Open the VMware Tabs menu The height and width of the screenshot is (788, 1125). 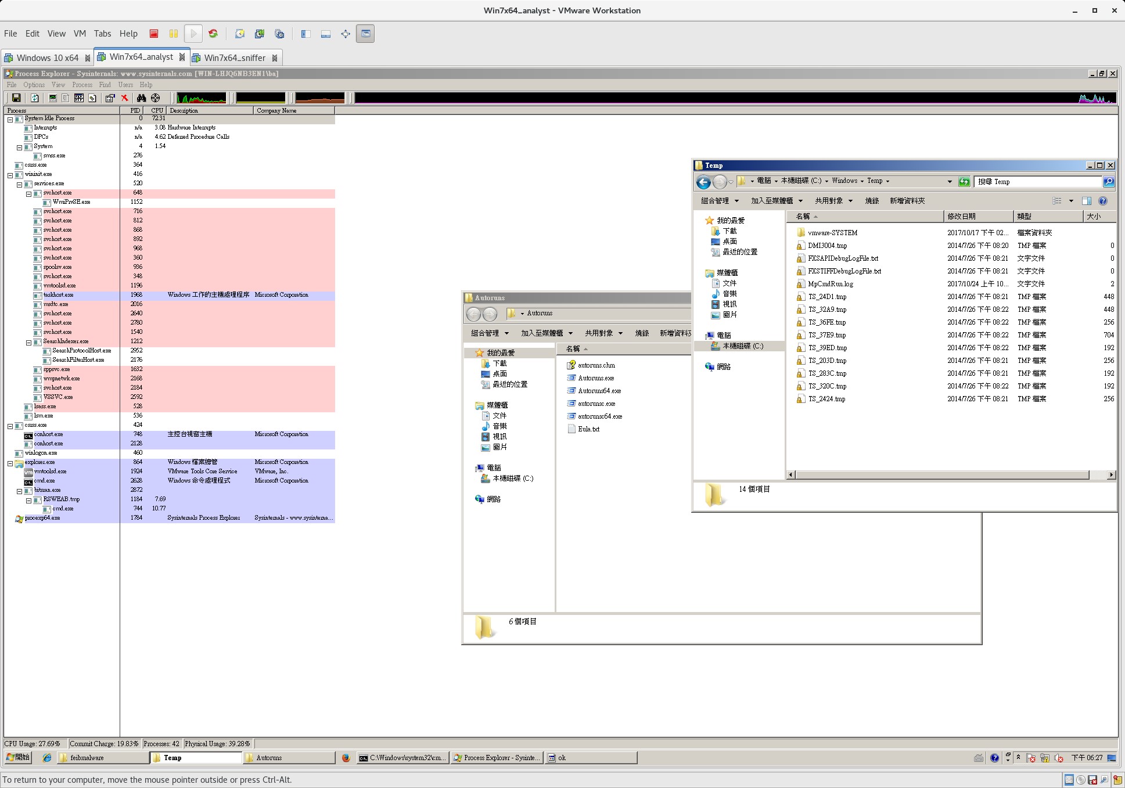pyautogui.click(x=102, y=34)
